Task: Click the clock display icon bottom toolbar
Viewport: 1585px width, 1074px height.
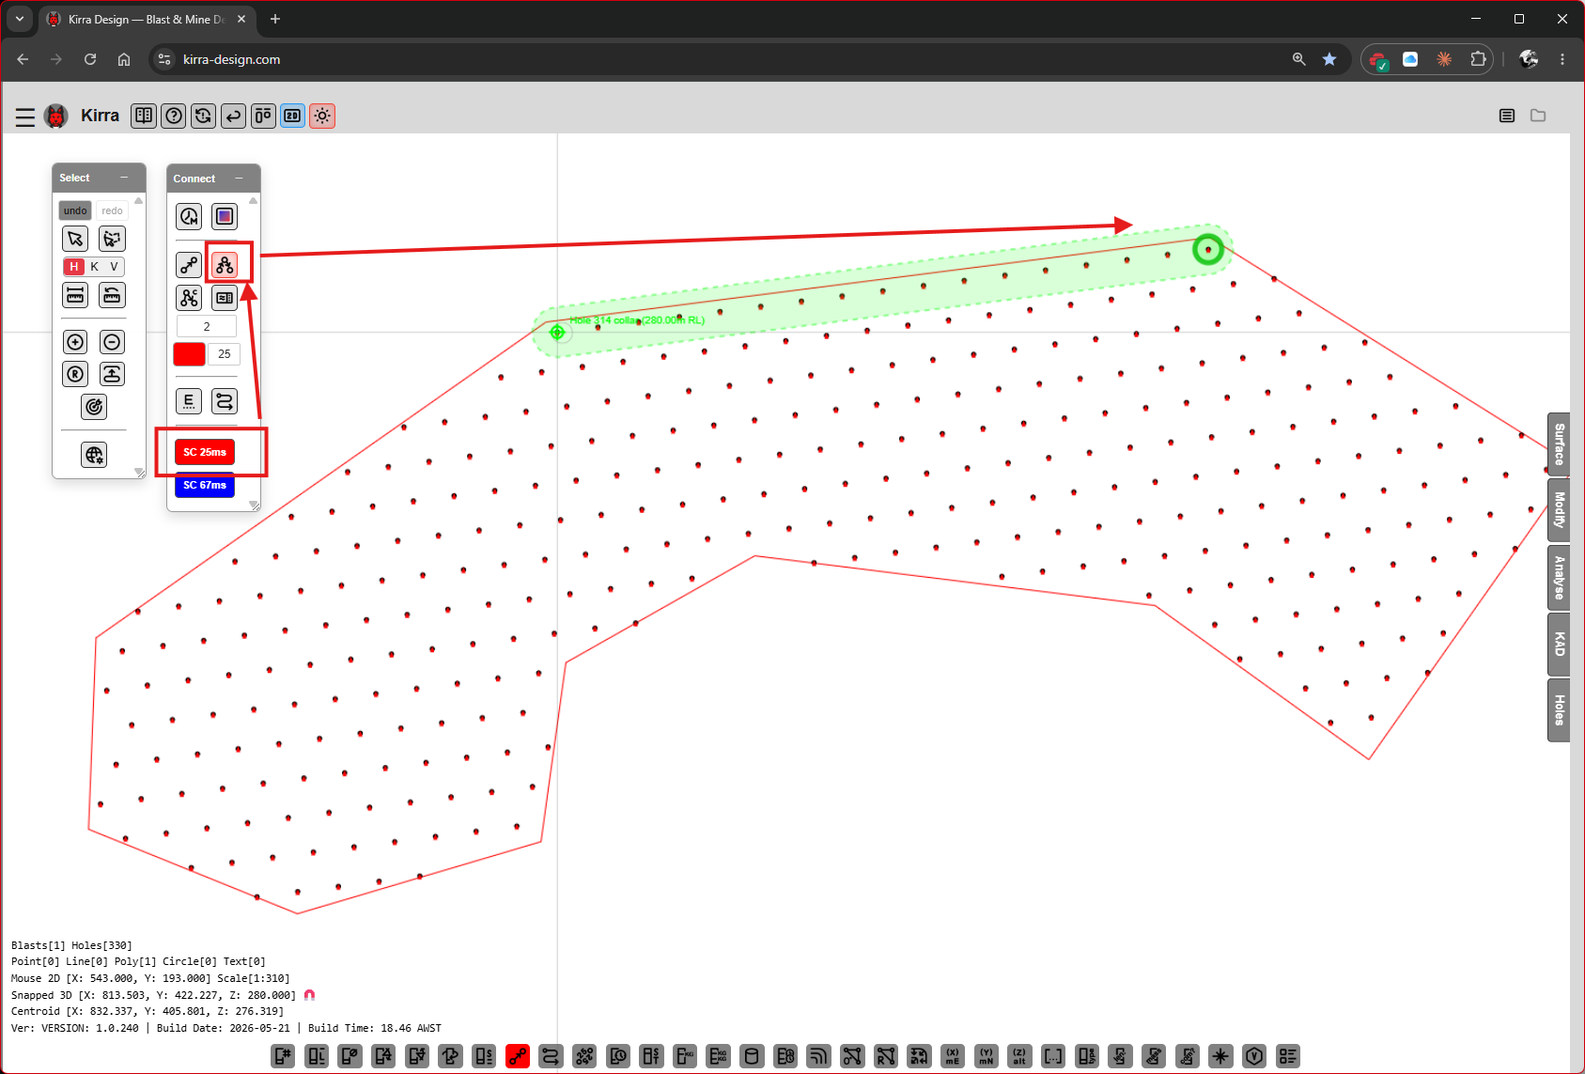Action: (617, 1056)
